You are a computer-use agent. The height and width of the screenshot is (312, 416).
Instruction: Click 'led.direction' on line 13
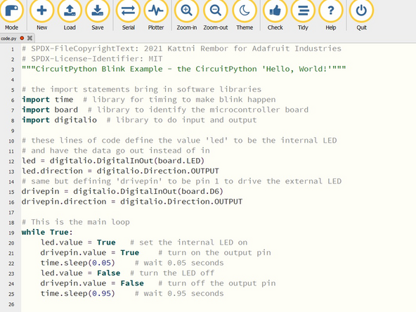click(x=52, y=171)
